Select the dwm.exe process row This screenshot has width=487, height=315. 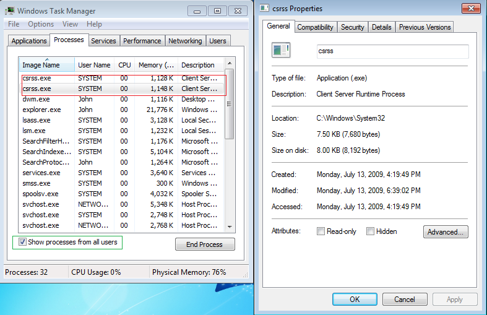[122, 99]
